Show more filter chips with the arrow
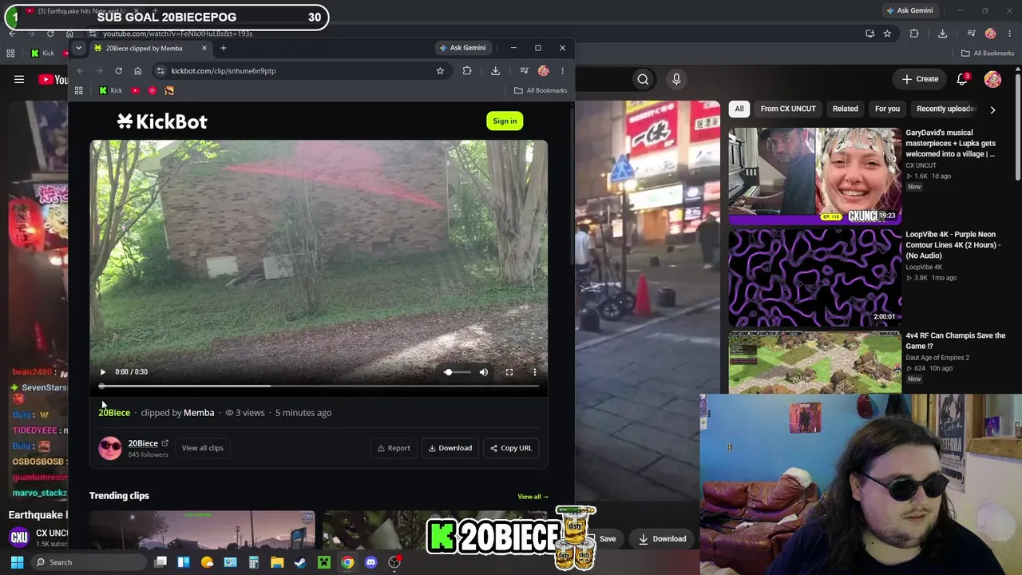 pos(992,109)
